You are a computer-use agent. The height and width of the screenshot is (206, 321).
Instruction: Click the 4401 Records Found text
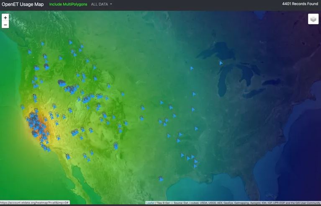pyautogui.click(x=300, y=4)
